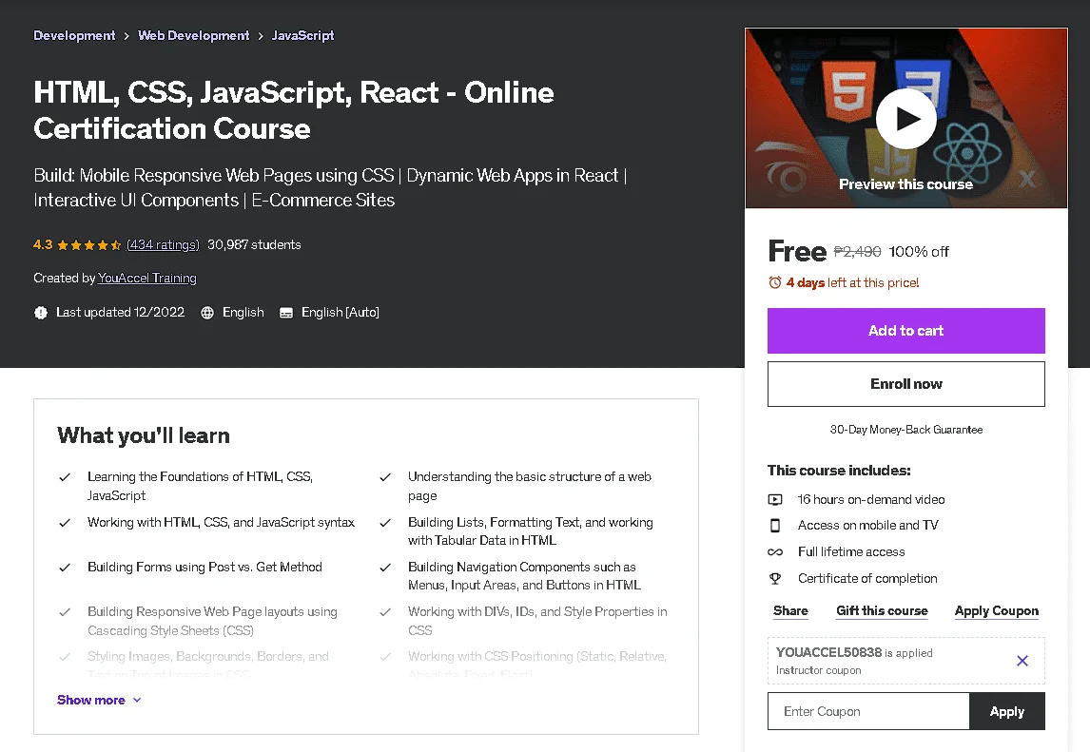1090x752 pixels.
Task: Apply the entered coupon code
Action: coord(1006,711)
